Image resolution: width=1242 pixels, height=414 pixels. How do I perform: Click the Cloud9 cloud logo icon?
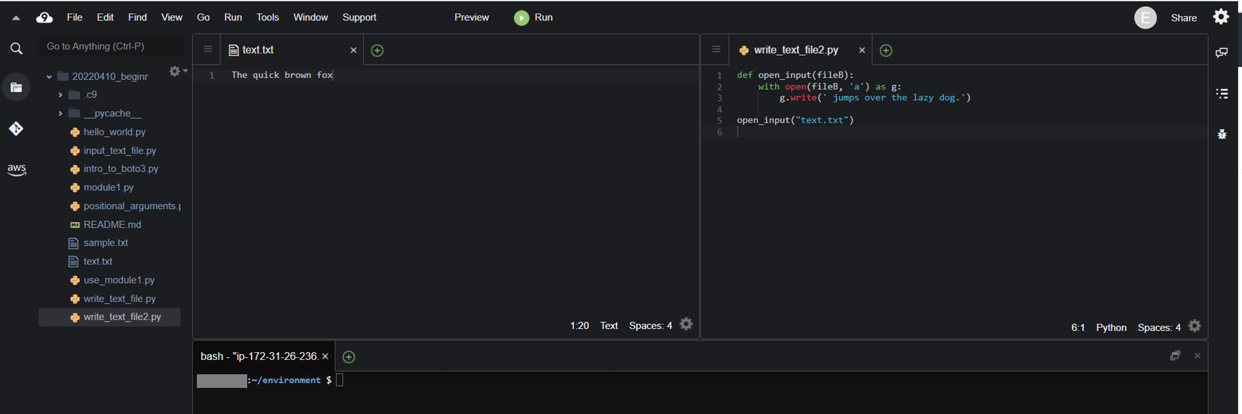click(45, 17)
